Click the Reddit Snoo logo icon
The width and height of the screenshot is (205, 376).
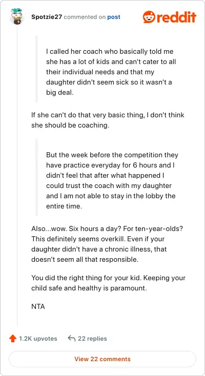tap(149, 17)
